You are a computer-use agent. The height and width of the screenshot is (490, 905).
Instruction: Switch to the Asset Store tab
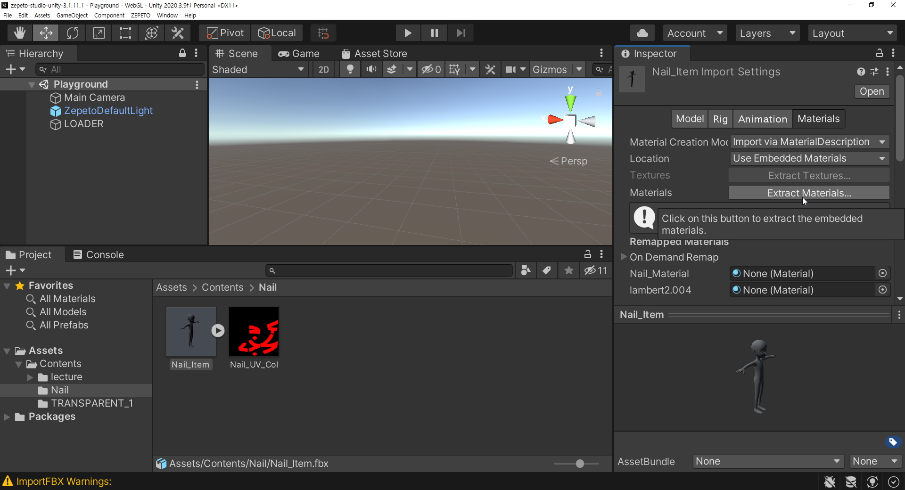point(374,54)
